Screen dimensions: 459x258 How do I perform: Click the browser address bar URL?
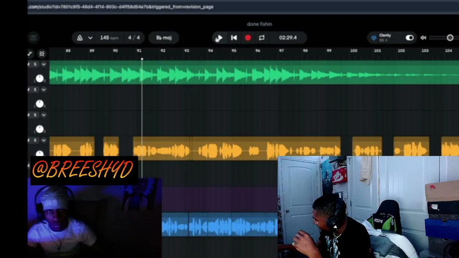[x=120, y=6]
